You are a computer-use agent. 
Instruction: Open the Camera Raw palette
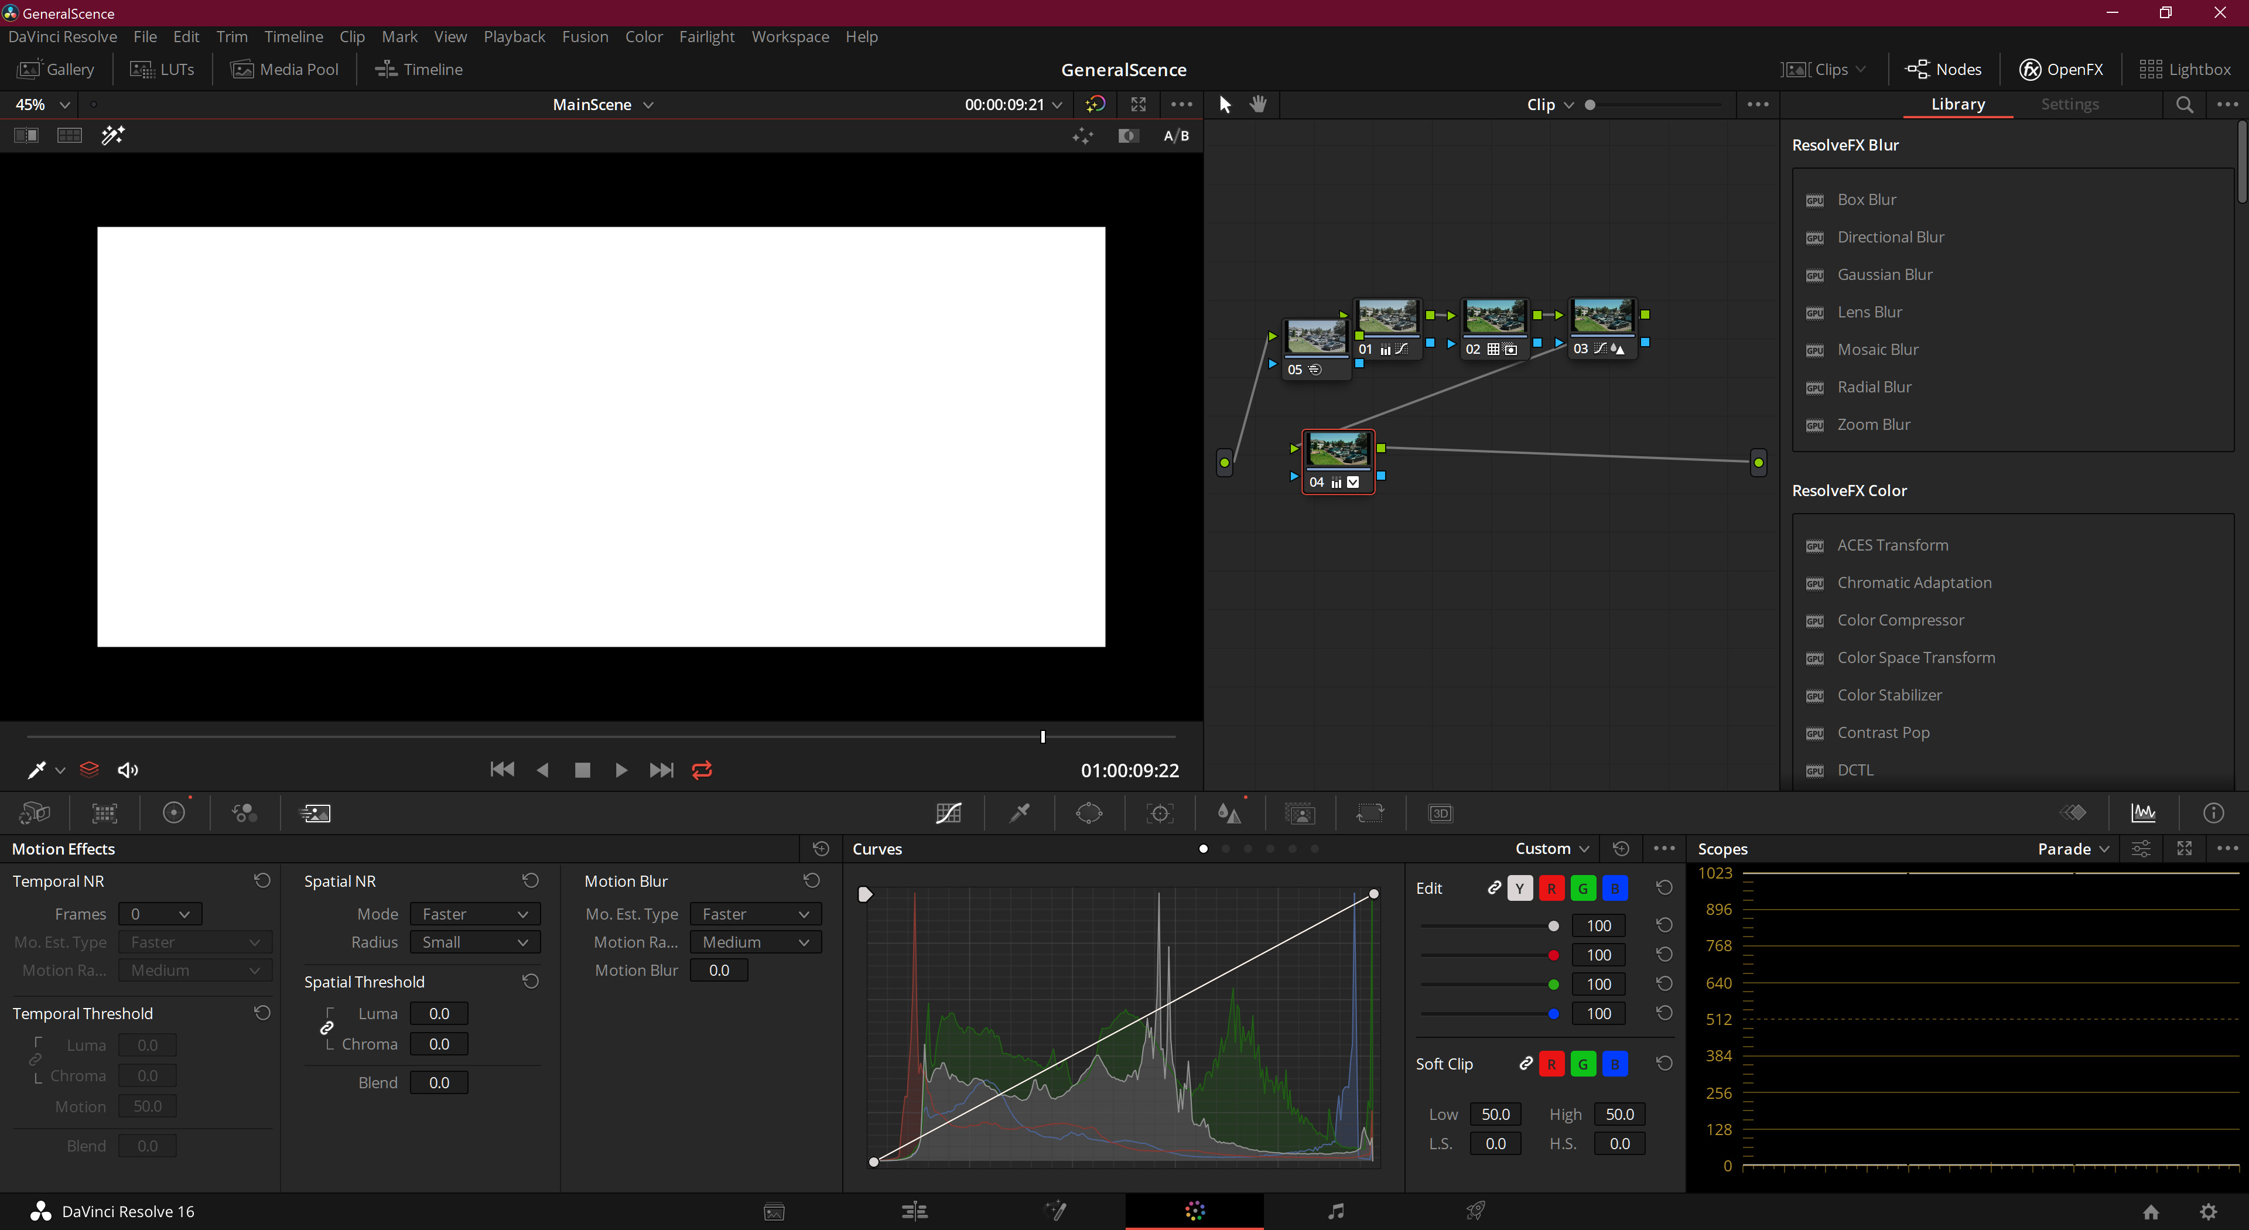click(x=34, y=814)
